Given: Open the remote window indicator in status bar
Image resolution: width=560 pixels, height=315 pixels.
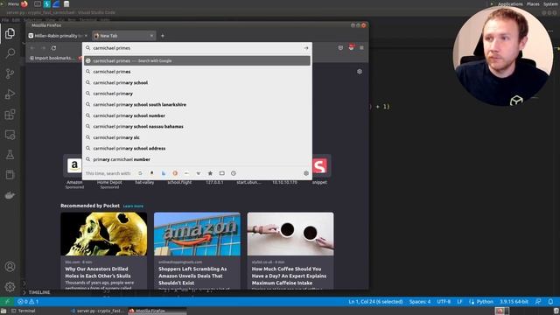Looking at the screenshot, I should (6, 302).
